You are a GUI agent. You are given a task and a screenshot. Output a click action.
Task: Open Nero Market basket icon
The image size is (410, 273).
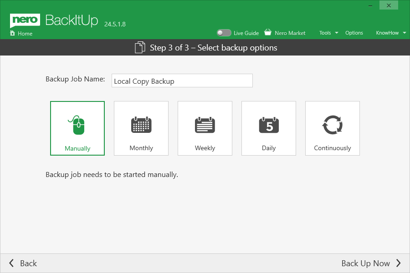[x=268, y=32]
